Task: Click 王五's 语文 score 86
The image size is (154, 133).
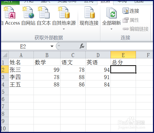Action: (x=73, y=84)
